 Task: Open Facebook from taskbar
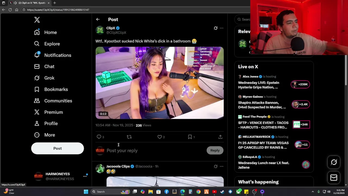[166, 192]
